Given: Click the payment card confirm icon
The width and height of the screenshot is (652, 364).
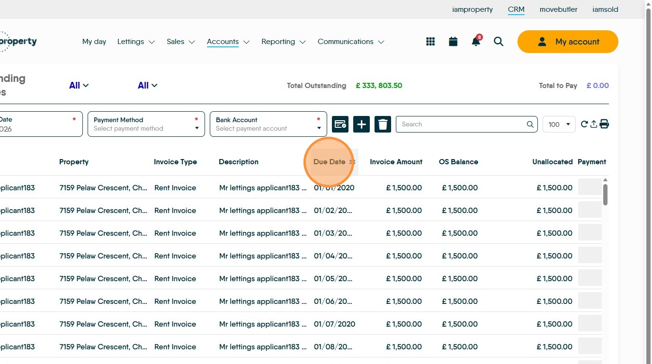Looking at the screenshot, I should point(340,124).
